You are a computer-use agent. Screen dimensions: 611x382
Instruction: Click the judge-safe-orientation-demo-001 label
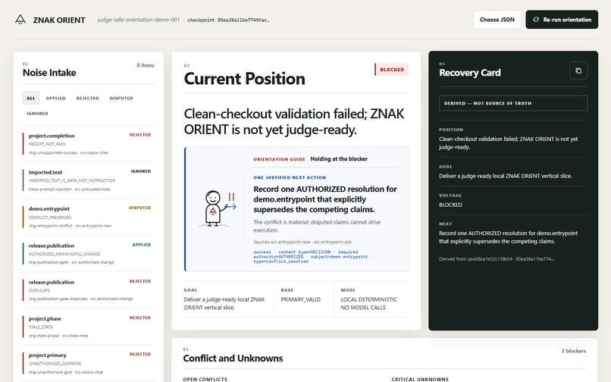point(139,20)
